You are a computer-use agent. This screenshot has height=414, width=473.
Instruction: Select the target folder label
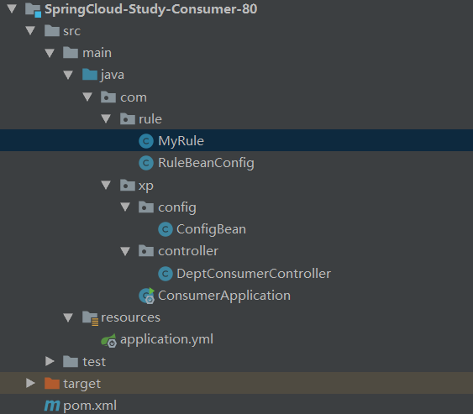82,384
